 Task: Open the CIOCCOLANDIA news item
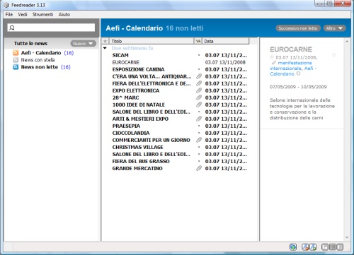point(131,133)
